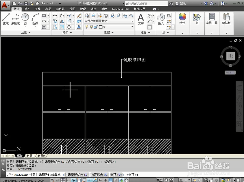This screenshot has width=244, height=182.
Task: Switch to the Layout1 (布局1) tab
Action: tap(30, 156)
